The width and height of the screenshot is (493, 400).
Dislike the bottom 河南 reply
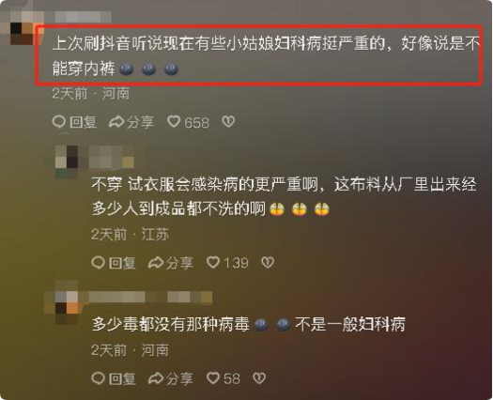click(x=259, y=378)
